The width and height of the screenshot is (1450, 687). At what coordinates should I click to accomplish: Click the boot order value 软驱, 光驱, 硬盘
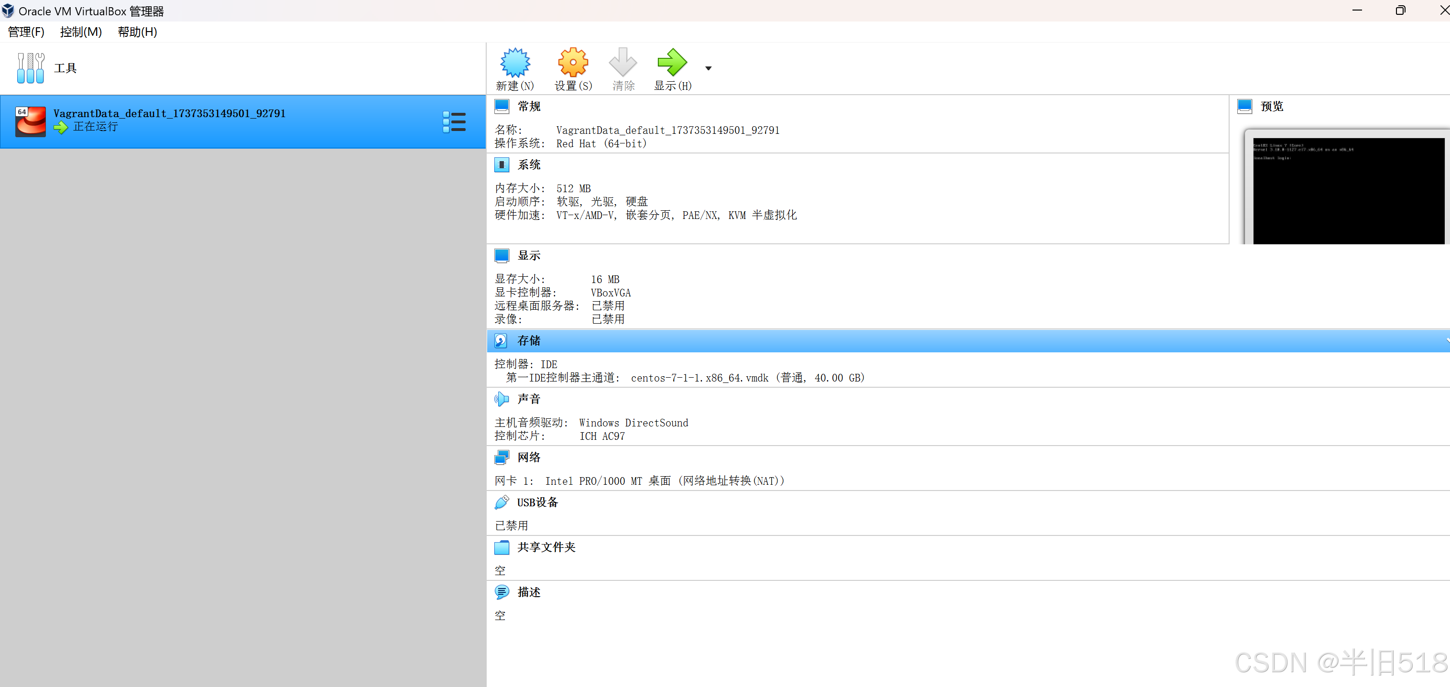pyautogui.click(x=602, y=202)
